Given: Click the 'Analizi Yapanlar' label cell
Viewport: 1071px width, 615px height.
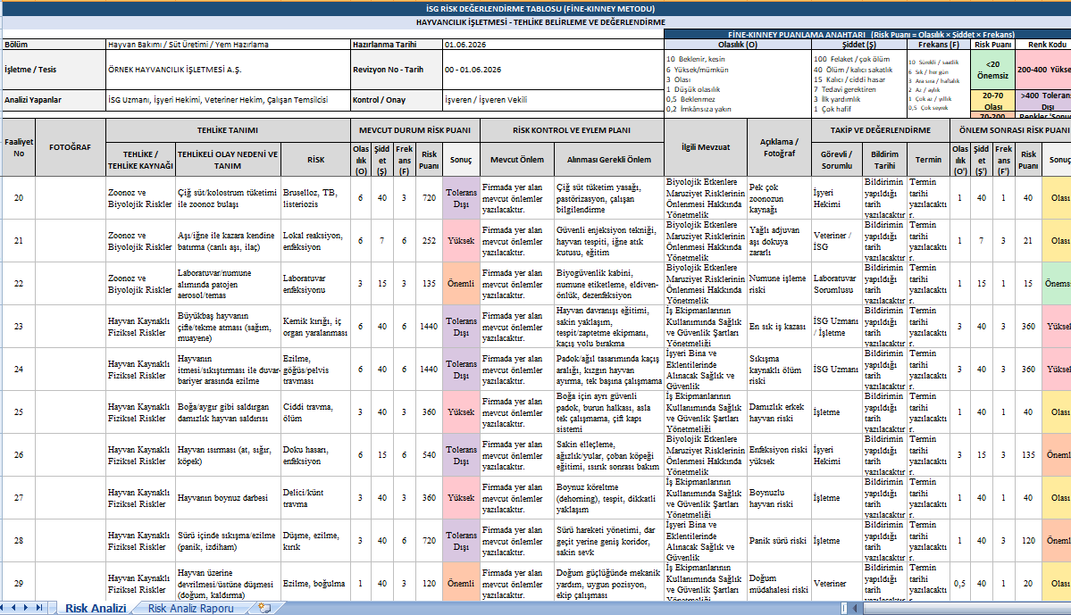Looking at the screenshot, I should [x=54, y=100].
